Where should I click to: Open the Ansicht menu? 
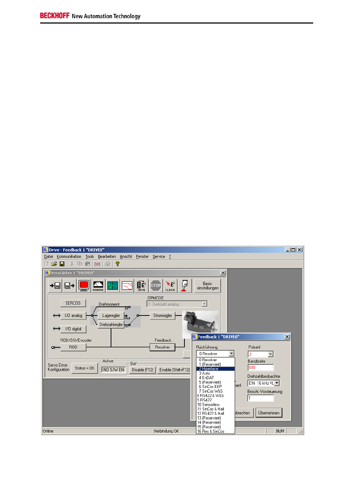pos(126,257)
